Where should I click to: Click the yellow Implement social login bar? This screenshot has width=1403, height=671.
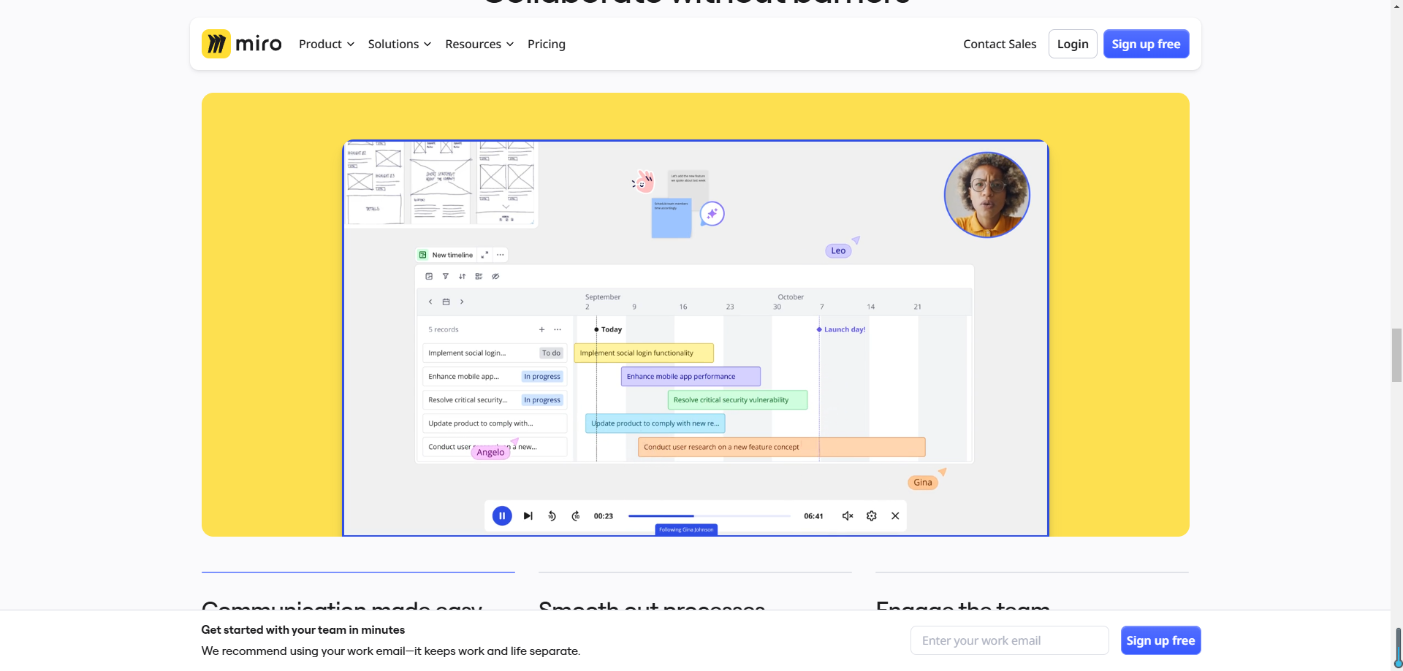[644, 353]
